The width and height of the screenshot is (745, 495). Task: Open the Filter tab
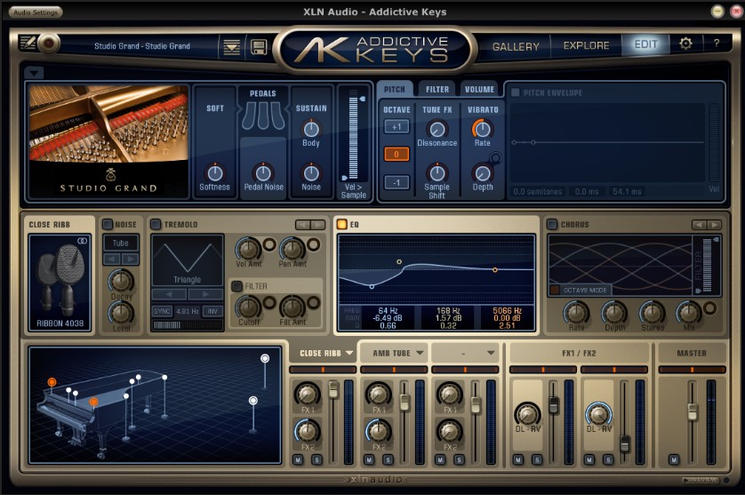pos(437,89)
